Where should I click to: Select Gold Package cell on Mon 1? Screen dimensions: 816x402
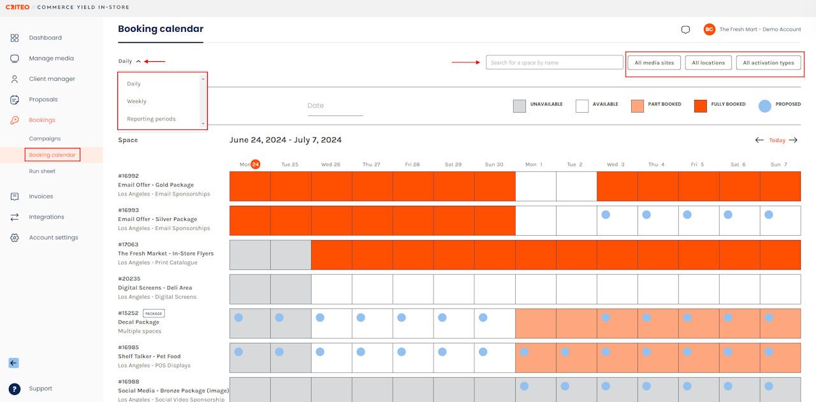click(x=535, y=187)
